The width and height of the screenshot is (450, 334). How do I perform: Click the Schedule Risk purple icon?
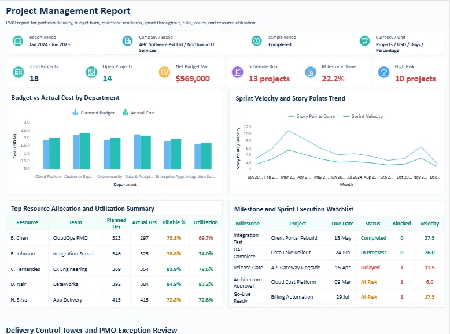[237, 72]
